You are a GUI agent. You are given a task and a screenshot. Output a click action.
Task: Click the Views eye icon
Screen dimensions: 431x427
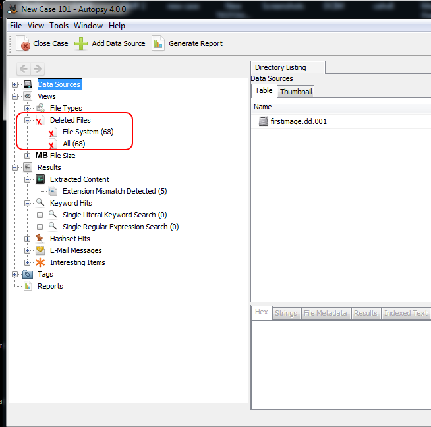point(28,96)
